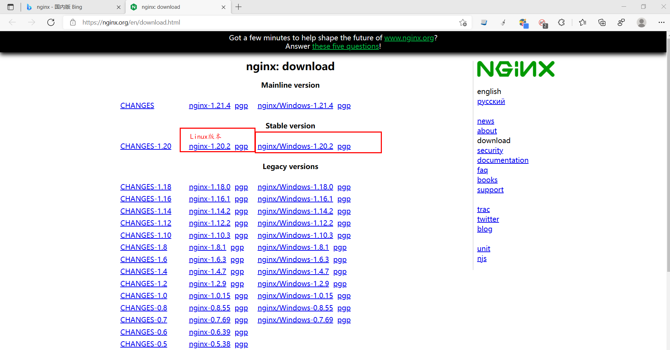Open pgp signature for nginx-1.20.2
The height and width of the screenshot is (350, 670).
pyautogui.click(x=241, y=147)
